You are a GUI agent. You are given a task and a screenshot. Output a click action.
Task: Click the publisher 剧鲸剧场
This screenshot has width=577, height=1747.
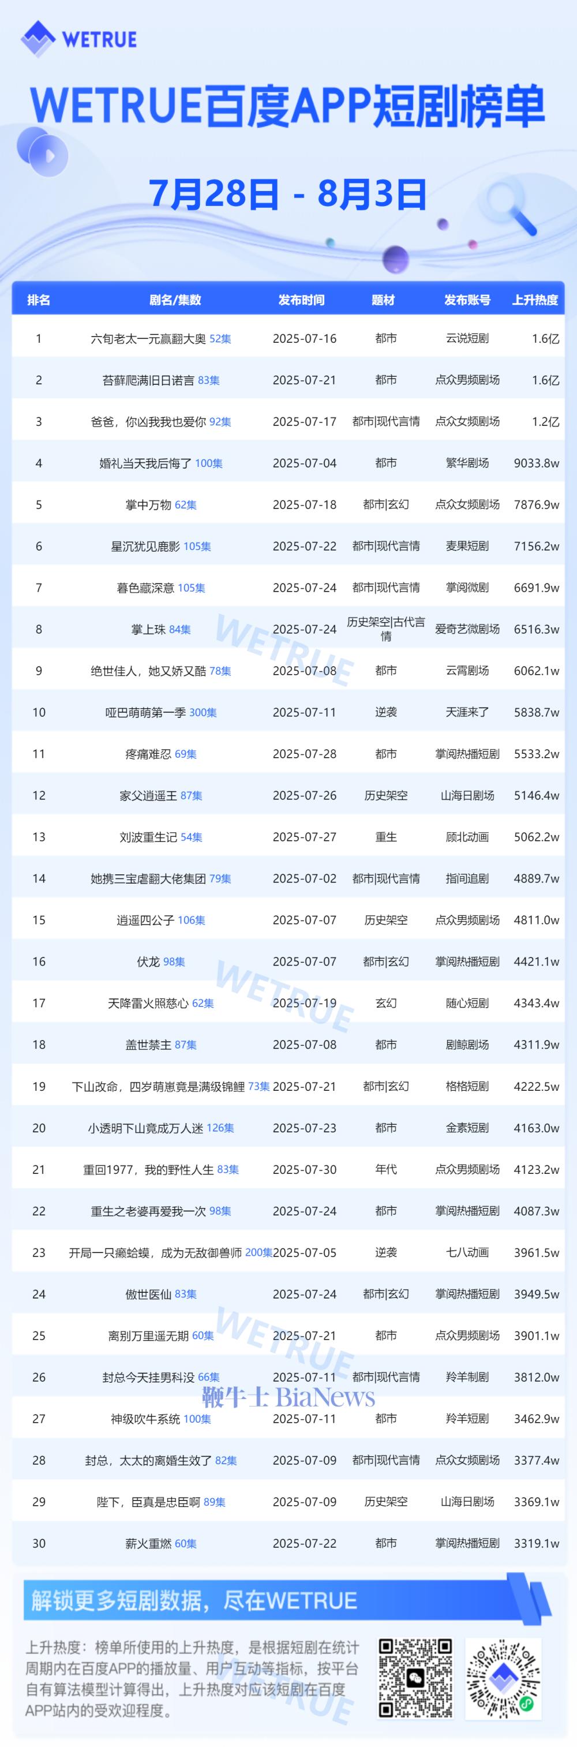(467, 1045)
